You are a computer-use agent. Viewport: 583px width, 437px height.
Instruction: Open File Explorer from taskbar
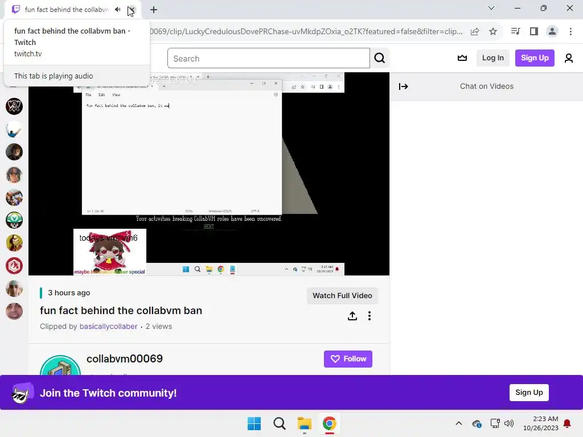305,423
